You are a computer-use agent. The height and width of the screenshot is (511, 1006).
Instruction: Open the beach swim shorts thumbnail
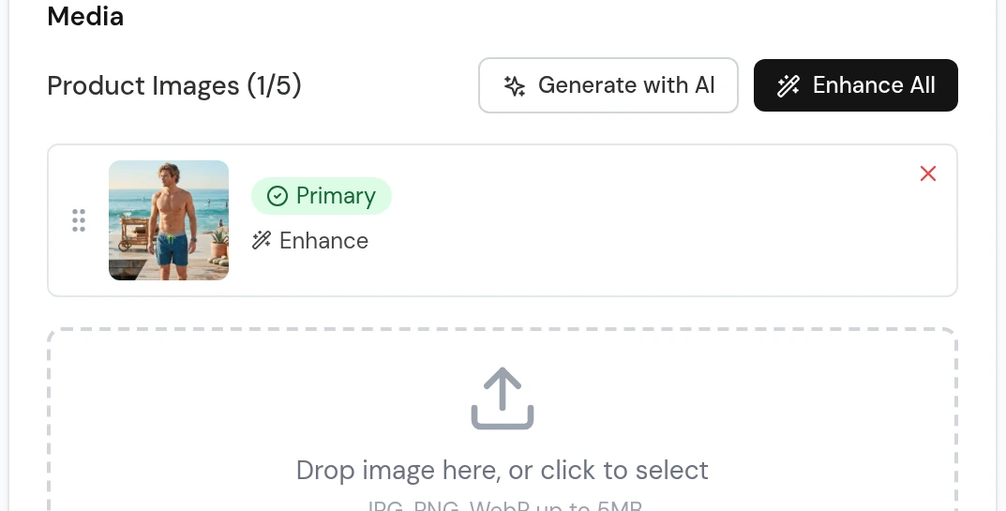[x=169, y=220]
